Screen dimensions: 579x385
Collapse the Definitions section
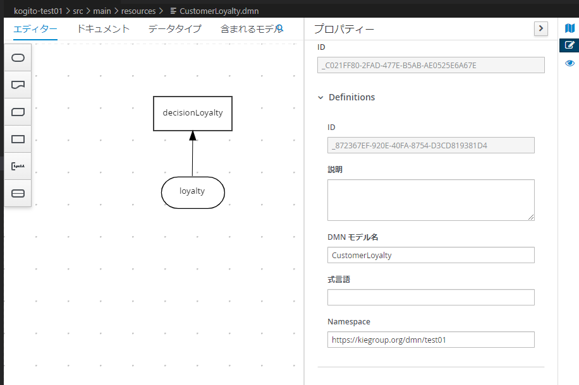tap(320, 97)
